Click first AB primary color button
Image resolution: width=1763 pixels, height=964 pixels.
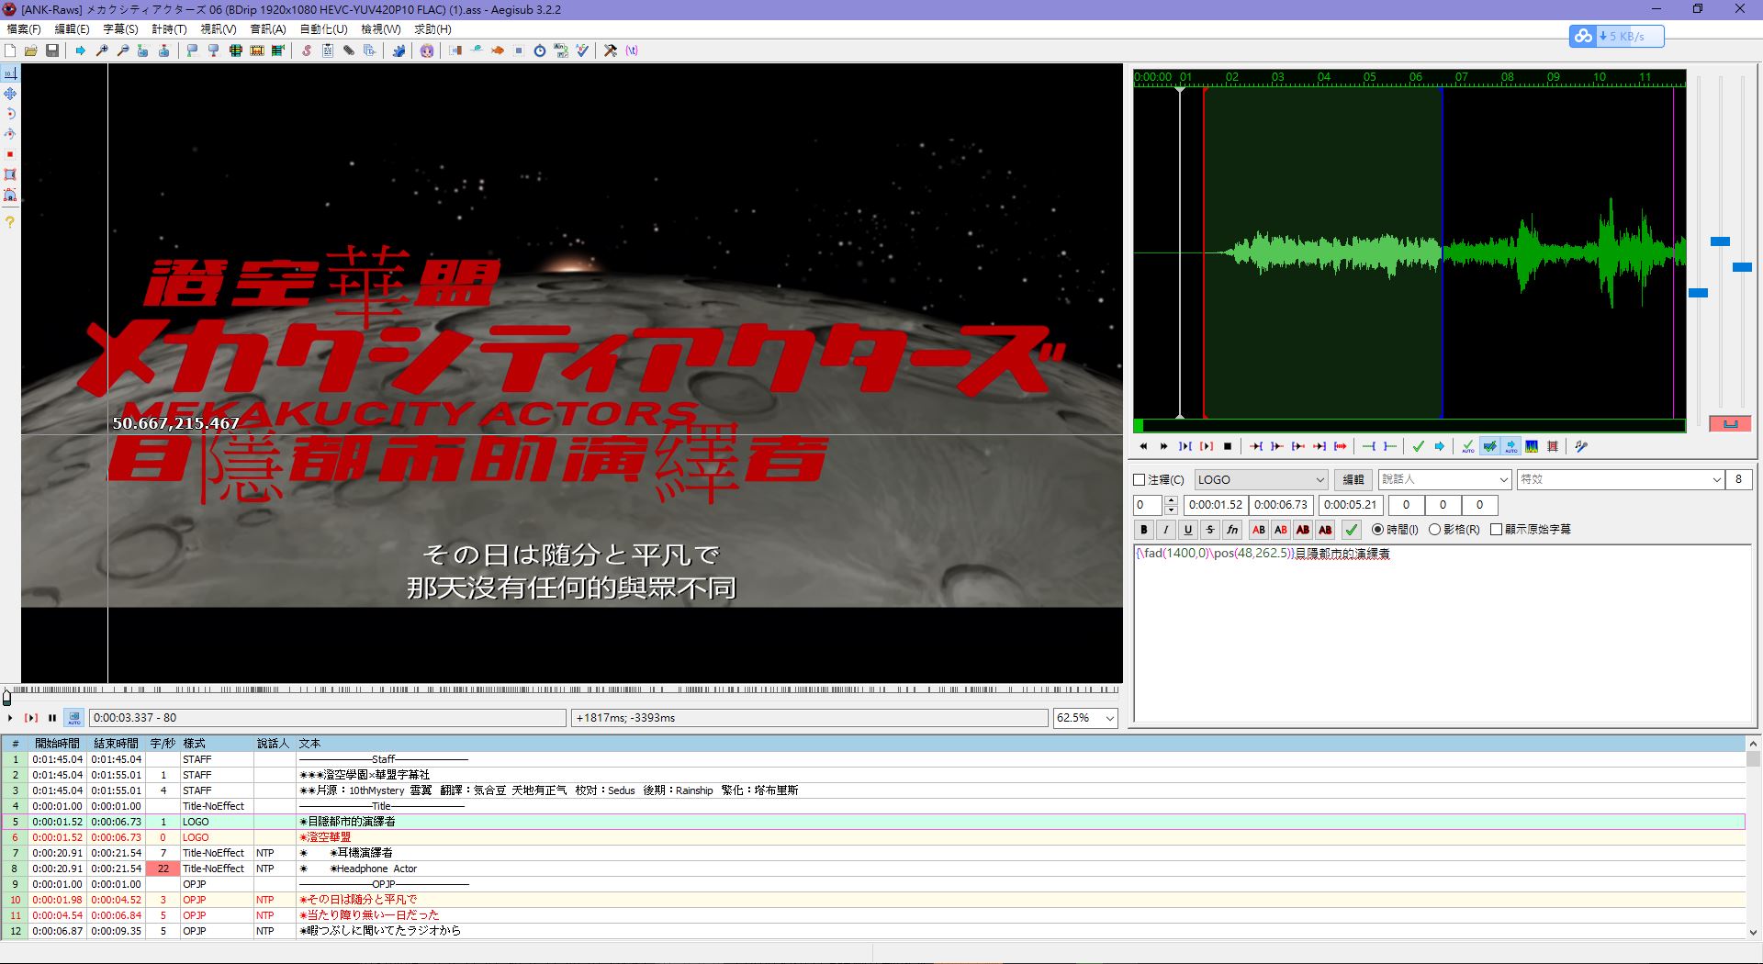point(1259,529)
